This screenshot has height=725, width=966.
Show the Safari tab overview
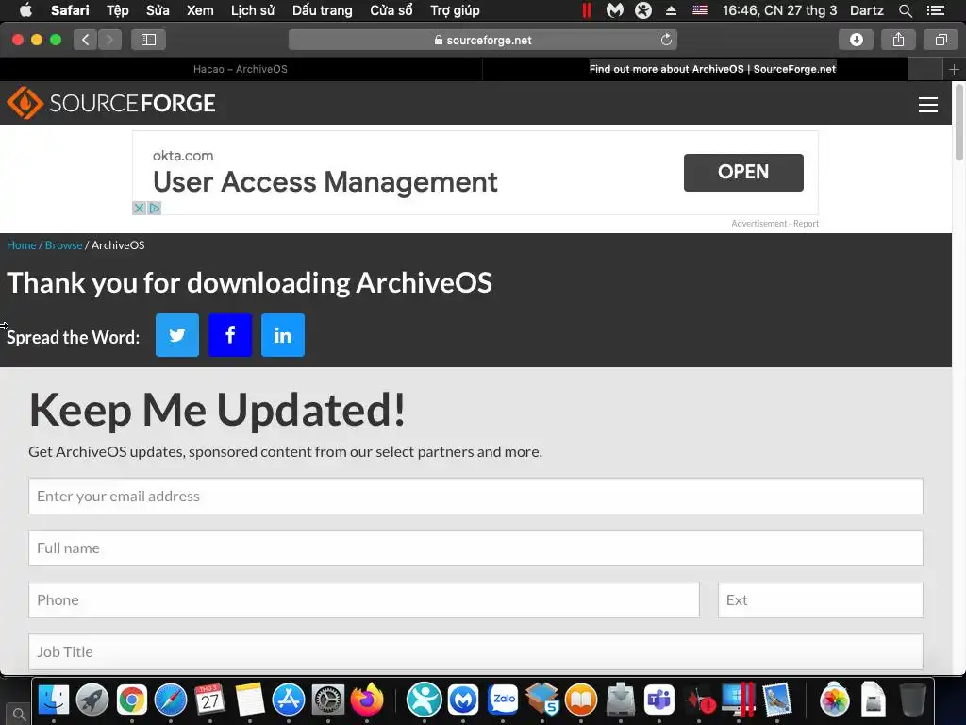941,40
